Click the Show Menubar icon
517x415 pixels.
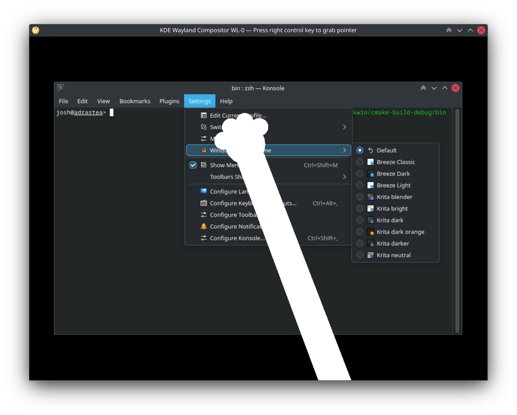point(204,165)
